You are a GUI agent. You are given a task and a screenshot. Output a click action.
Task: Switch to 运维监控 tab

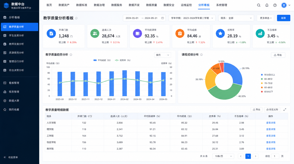pos(186,5)
